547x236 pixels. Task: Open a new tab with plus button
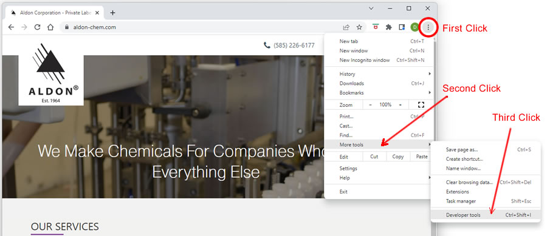tap(112, 13)
